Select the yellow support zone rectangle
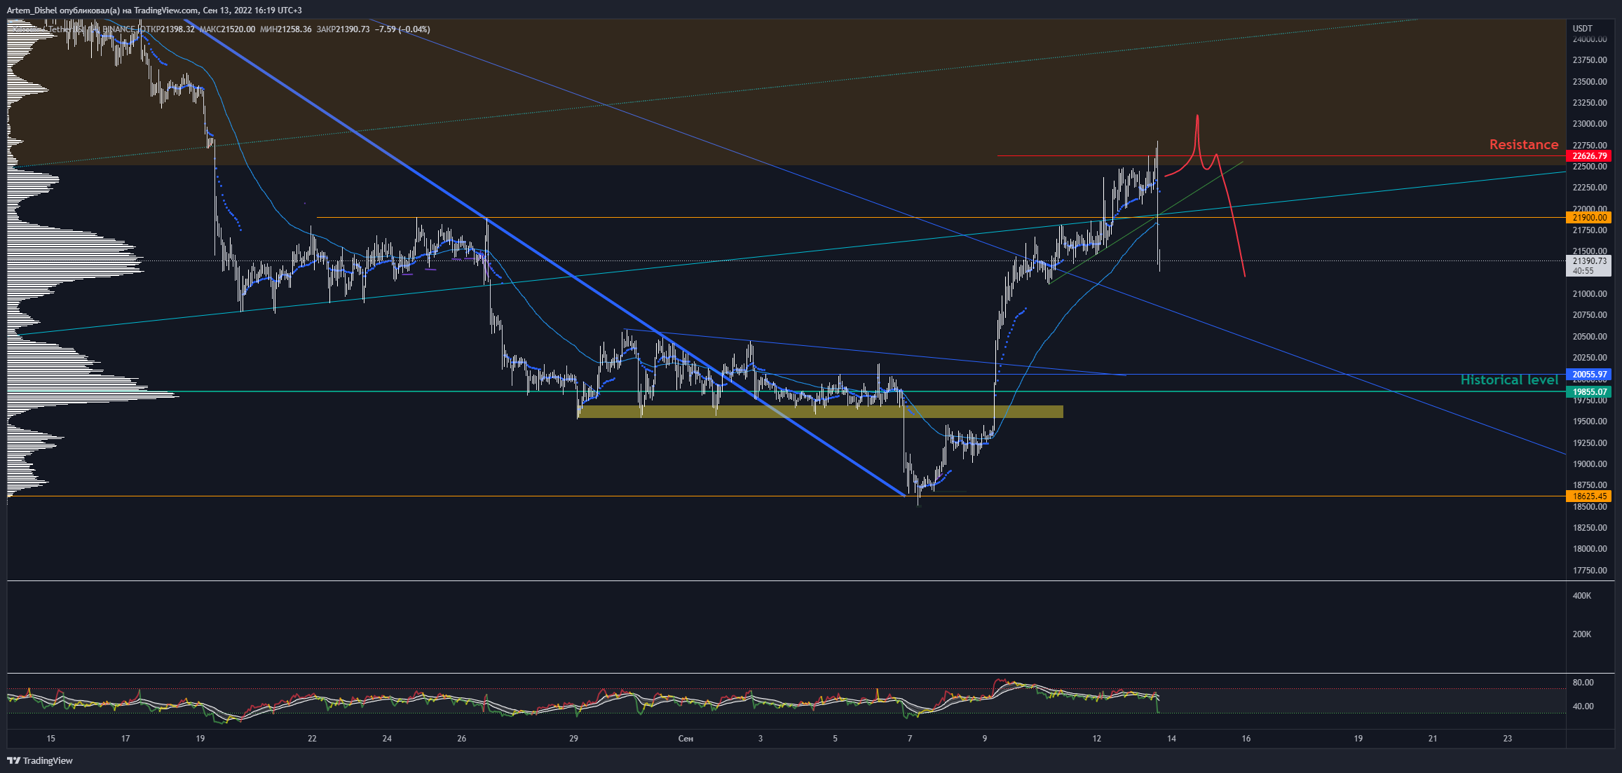Viewport: 1622px width, 773px height. click(x=820, y=412)
